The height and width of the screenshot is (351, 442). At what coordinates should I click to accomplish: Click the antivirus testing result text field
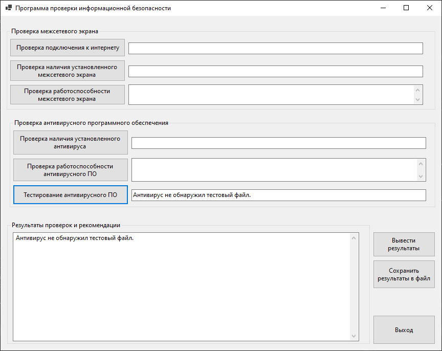[279, 195]
